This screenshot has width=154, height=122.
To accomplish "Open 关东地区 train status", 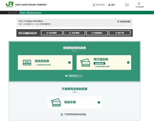I will [74, 33].
